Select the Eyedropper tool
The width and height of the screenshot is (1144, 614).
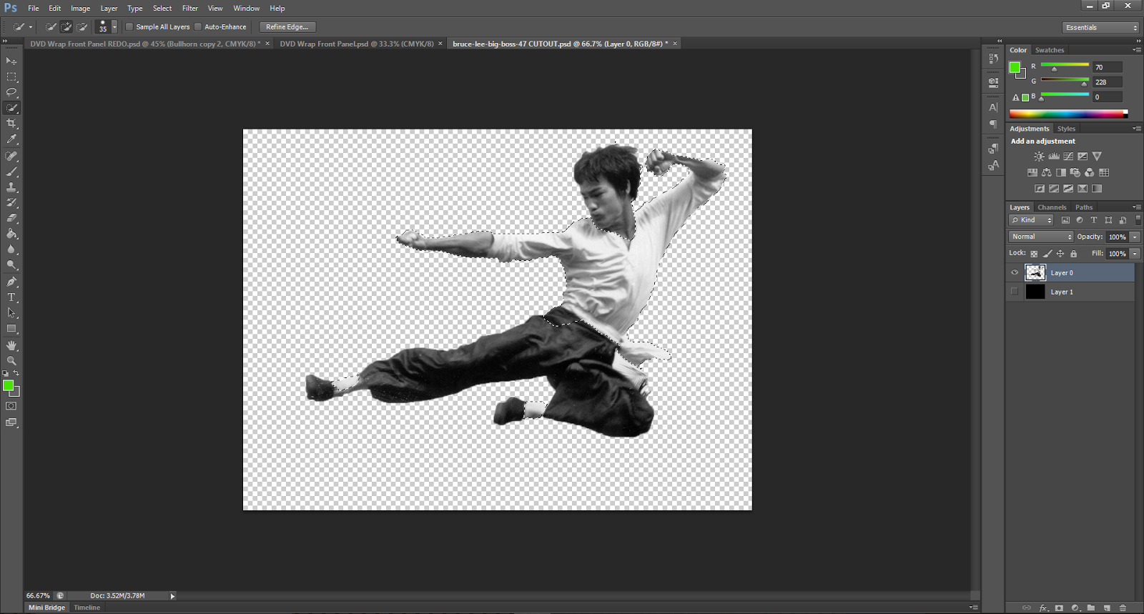click(x=11, y=139)
